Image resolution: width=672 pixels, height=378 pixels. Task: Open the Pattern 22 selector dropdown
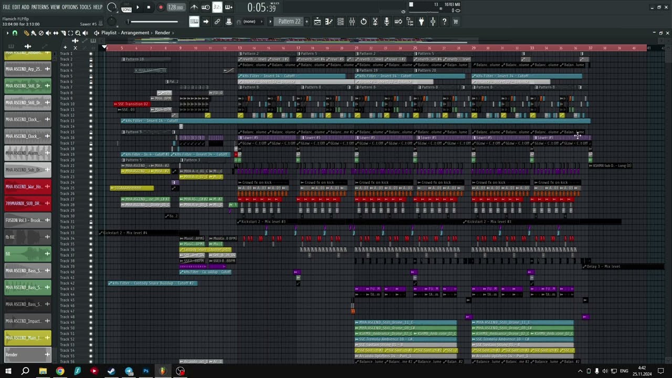point(289,22)
